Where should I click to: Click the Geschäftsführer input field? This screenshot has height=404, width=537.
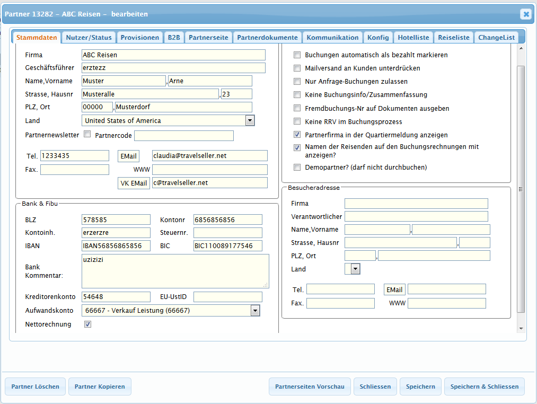173,68
